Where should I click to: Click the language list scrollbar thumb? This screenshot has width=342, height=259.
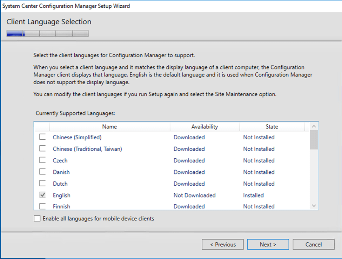click(x=314, y=140)
